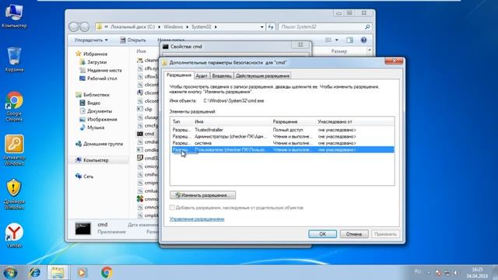This screenshot has height=280, width=498.
Task: Open the Активатор Windows desktop shortcut
Action: point(14,150)
